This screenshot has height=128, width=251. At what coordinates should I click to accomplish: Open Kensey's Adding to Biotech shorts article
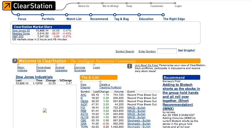click(x=181, y=97)
